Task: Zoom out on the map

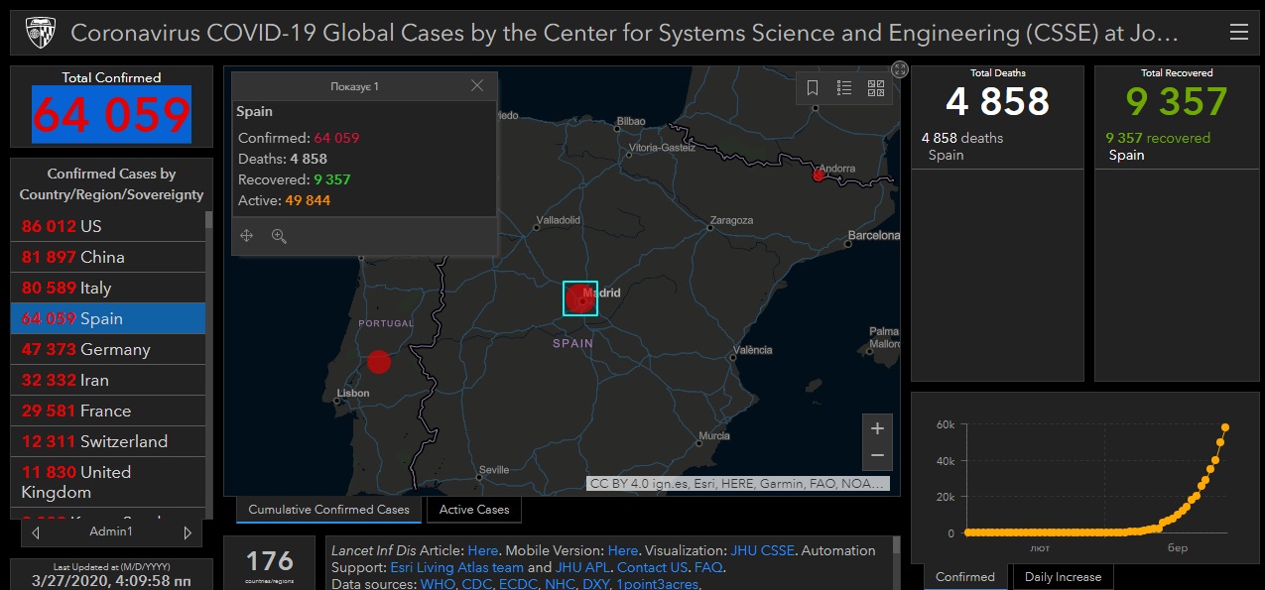Action: (877, 456)
